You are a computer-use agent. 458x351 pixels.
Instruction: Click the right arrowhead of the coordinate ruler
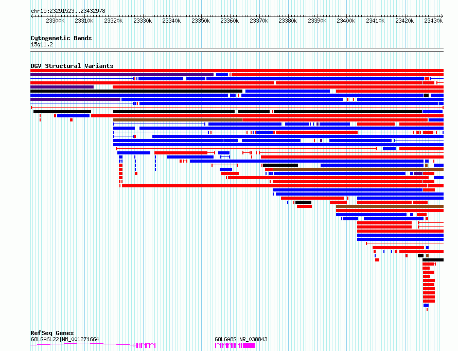[442, 16]
